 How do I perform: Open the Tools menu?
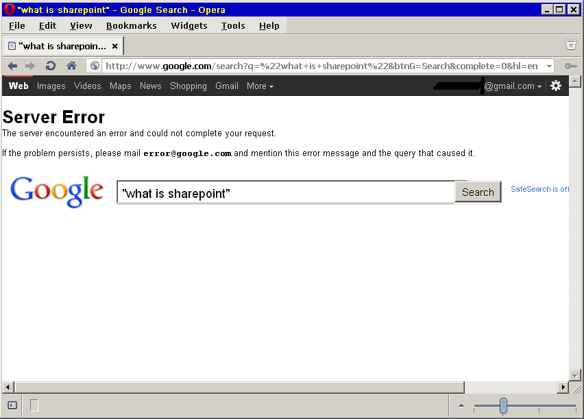(x=233, y=26)
